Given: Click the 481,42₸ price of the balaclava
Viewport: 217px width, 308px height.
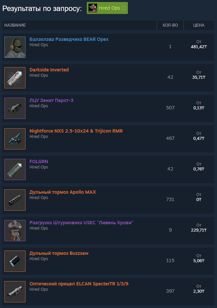Looking at the screenshot, I should click(x=199, y=47).
